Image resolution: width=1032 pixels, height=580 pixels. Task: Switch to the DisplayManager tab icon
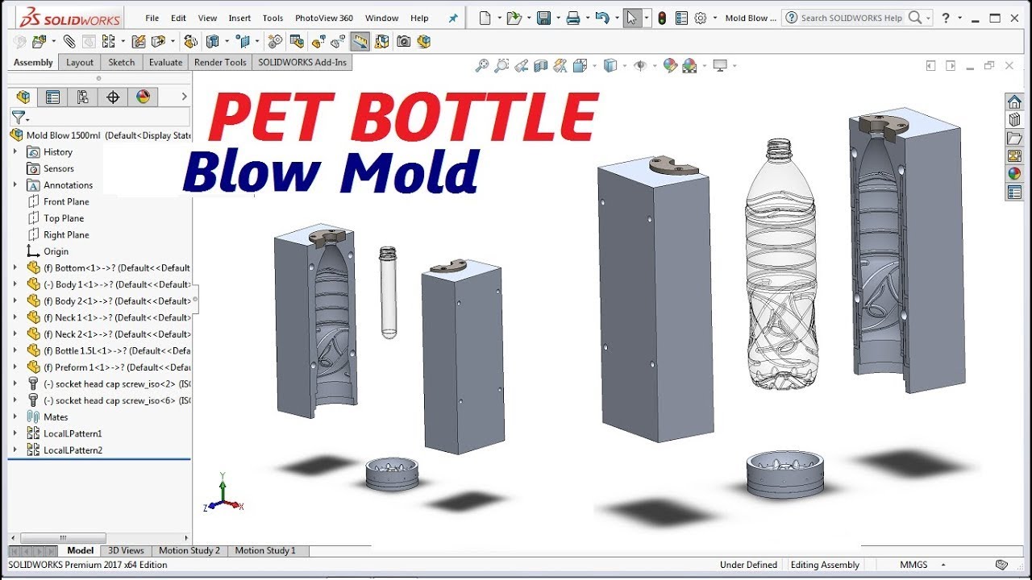(143, 97)
